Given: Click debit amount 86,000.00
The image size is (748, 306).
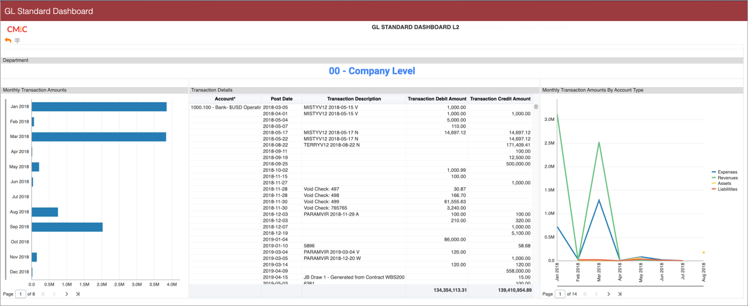Looking at the screenshot, I should click(x=454, y=239).
